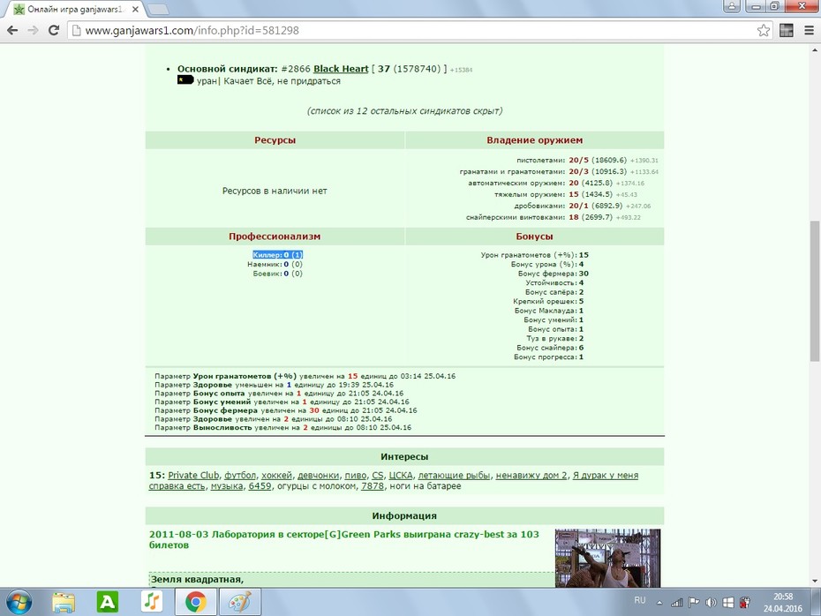Open the девчонки interest link
This screenshot has width=821, height=616.
coord(319,475)
